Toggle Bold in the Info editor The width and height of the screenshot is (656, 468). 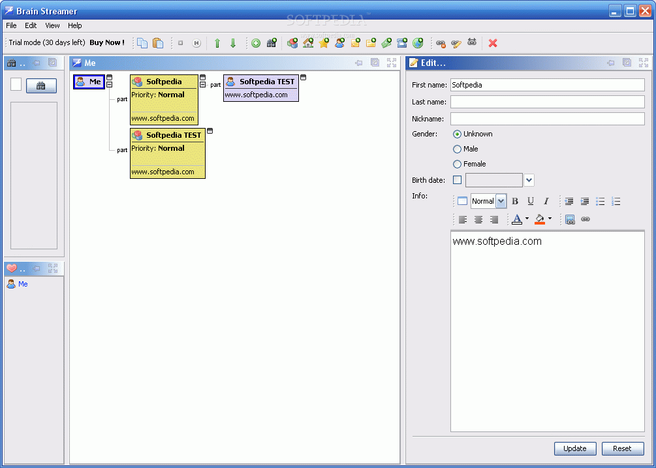tap(515, 201)
